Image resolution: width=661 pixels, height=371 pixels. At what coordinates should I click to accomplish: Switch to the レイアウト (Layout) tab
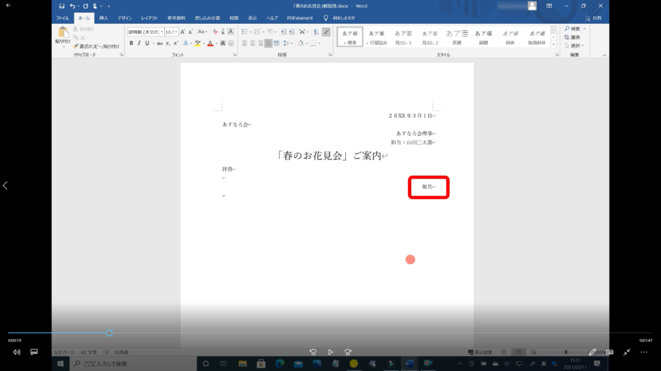tap(149, 18)
